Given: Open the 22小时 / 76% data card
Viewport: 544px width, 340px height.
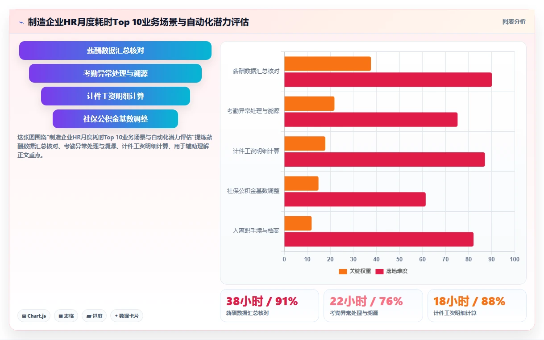Looking at the screenshot, I should point(373,306).
